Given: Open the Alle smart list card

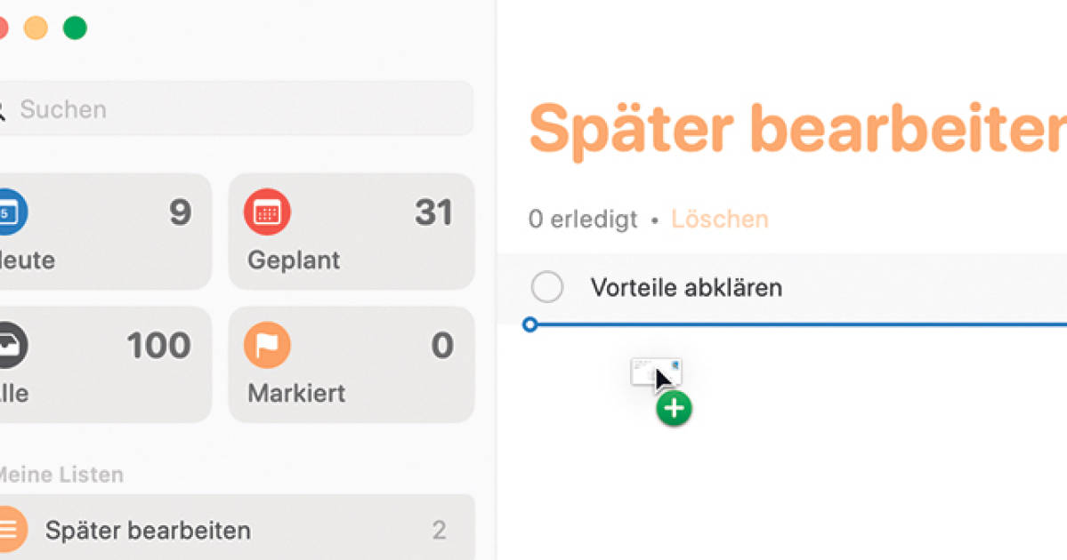Looking at the screenshot, I should [105, 364].
